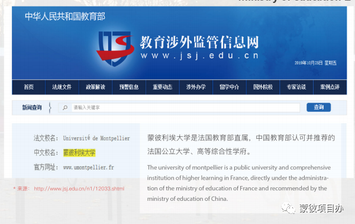The image size is (355, 224).
Task: Click the magnifier icon in search bar
Action: pos(65,107)
